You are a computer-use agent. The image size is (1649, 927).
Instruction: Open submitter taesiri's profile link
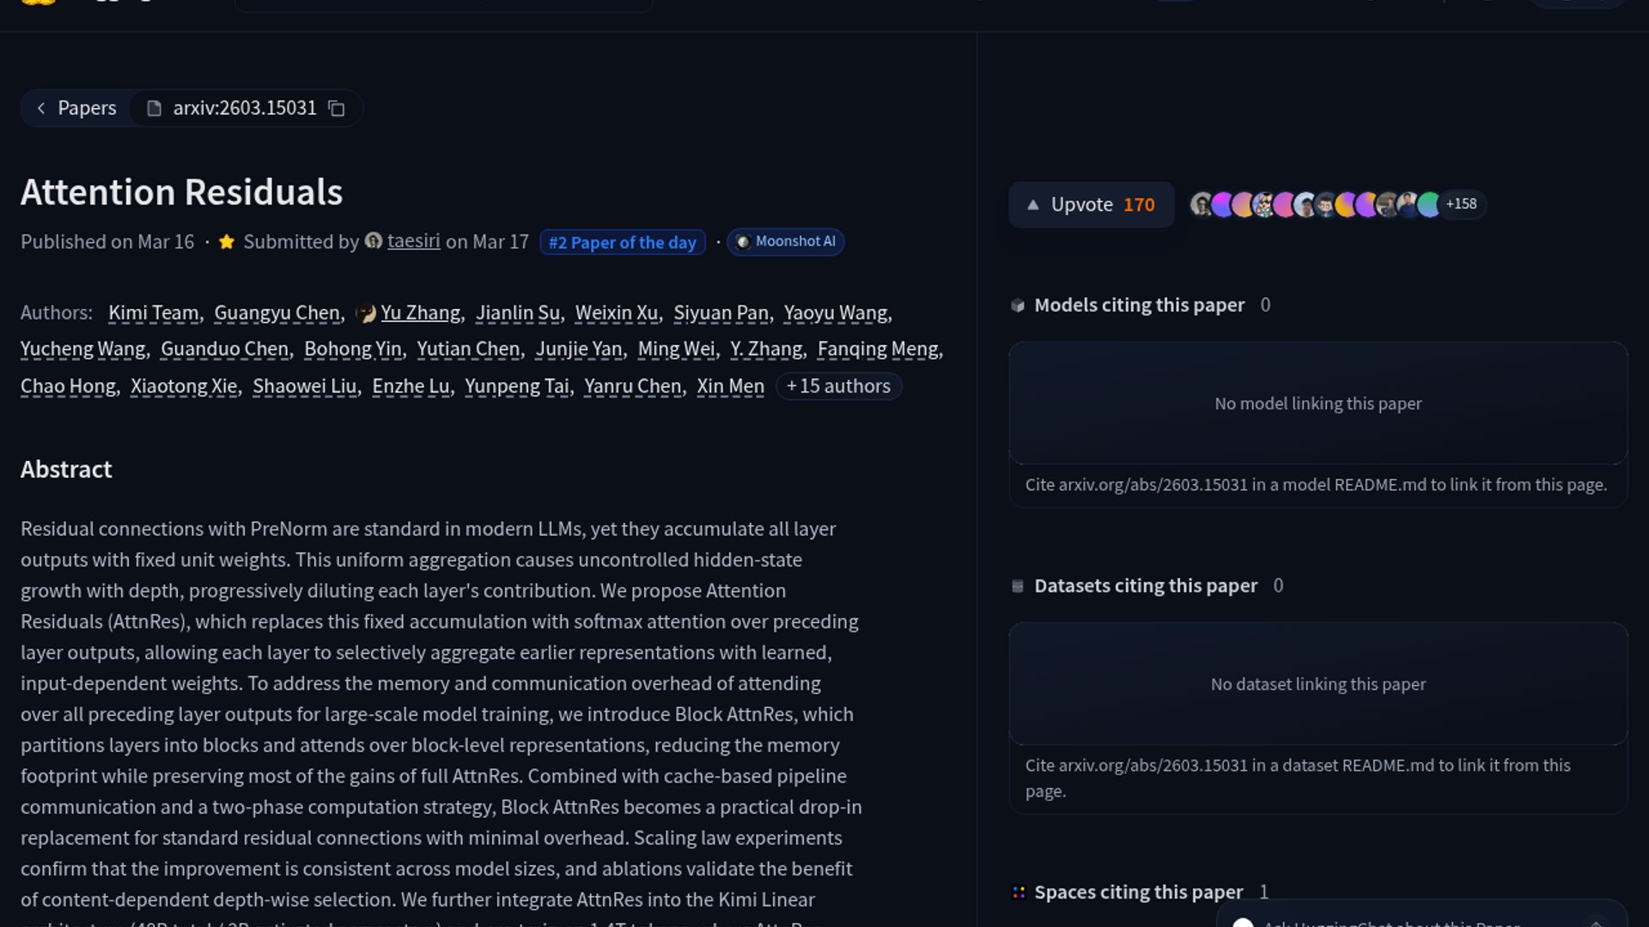[x=413, y=241]
